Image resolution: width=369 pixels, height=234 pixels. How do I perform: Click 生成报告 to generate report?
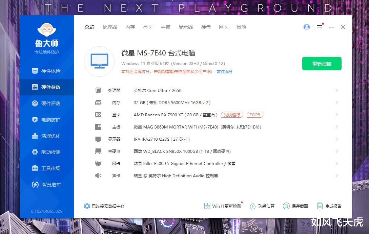pos(329,206)
